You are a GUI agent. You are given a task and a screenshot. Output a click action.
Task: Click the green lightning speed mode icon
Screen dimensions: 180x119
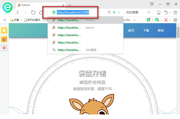pyautogui.click(x=114, y=12)
